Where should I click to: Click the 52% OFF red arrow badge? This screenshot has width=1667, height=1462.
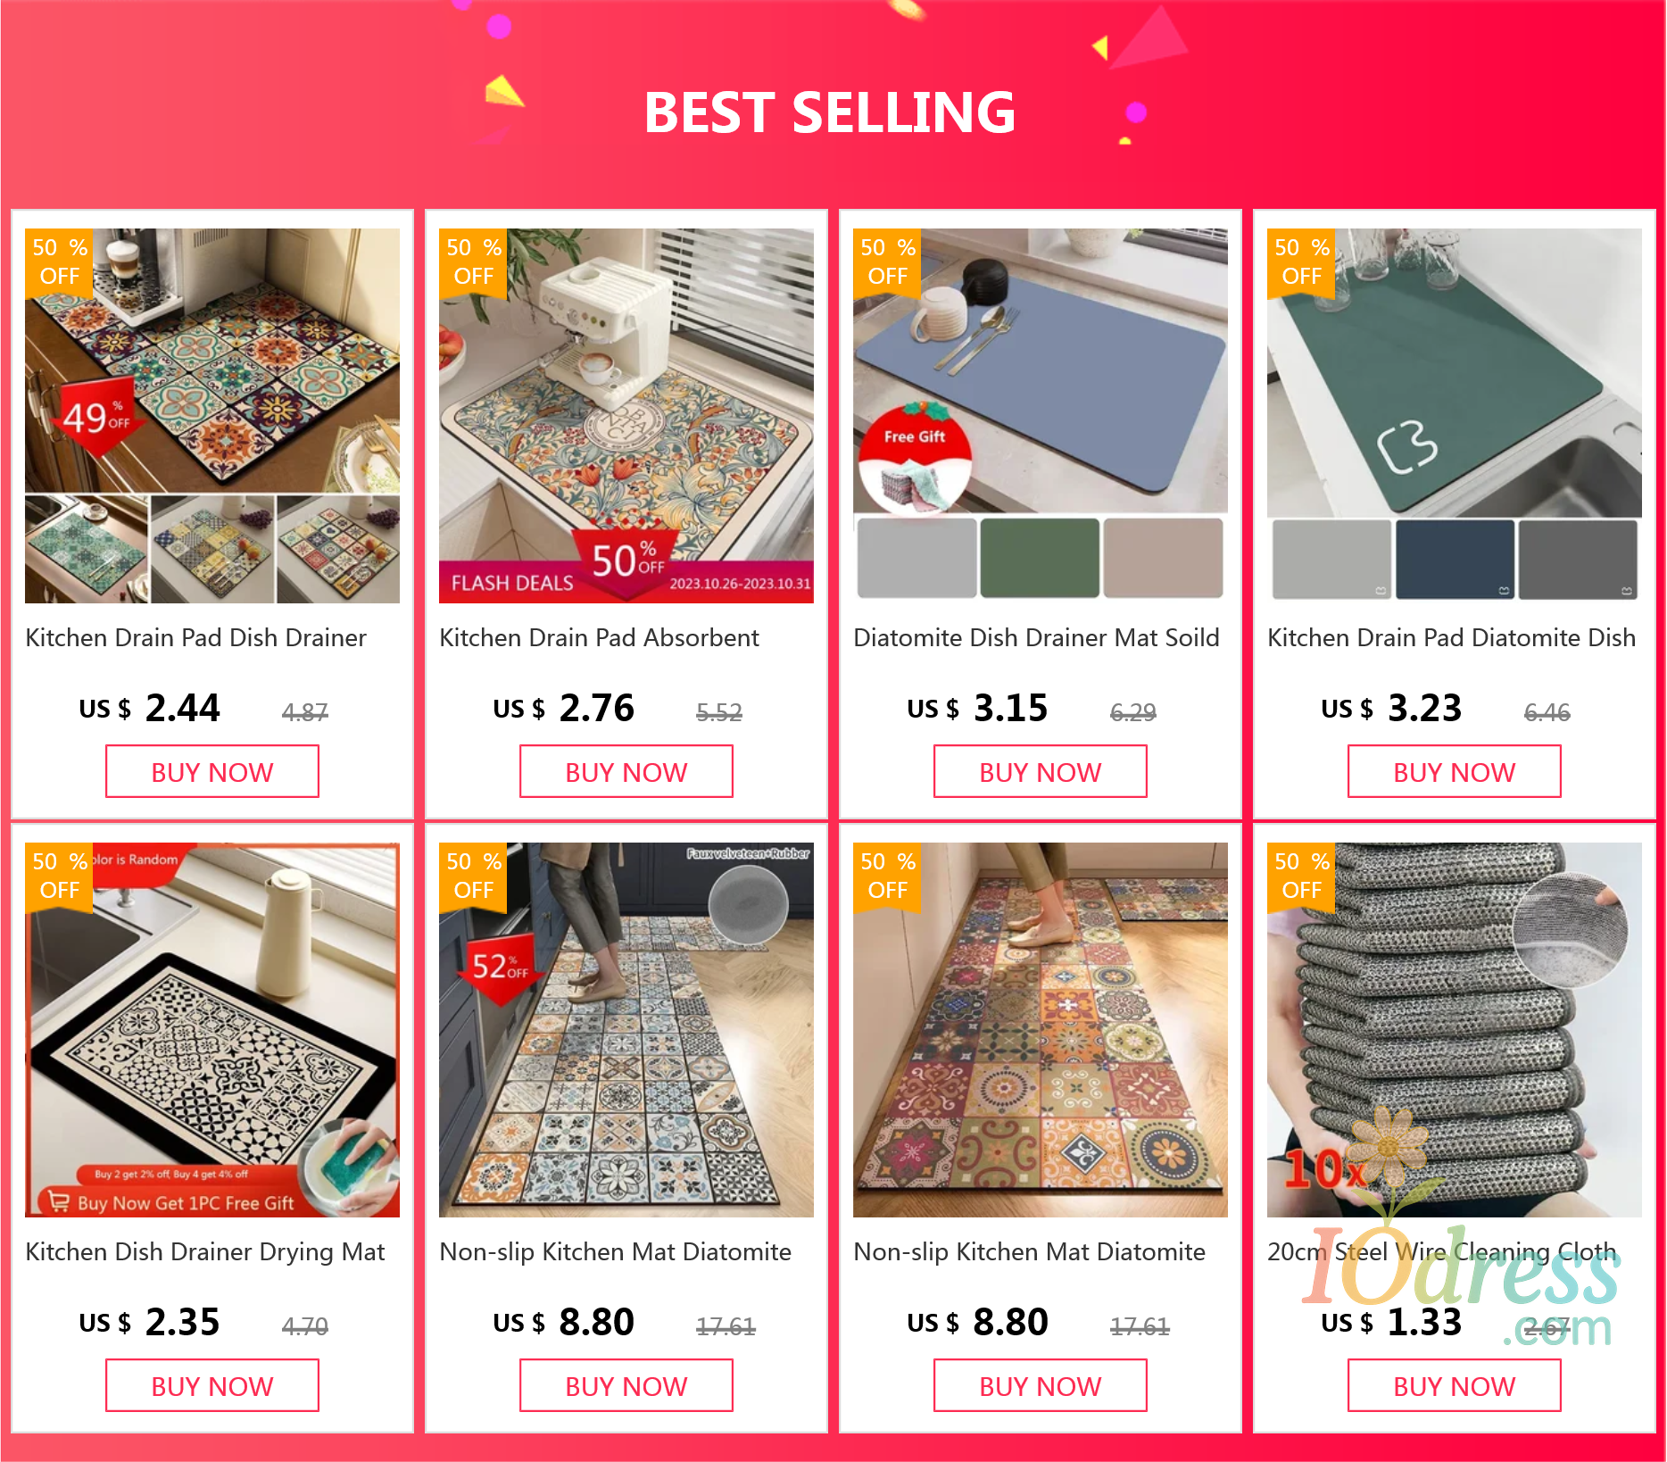point(499,968)
